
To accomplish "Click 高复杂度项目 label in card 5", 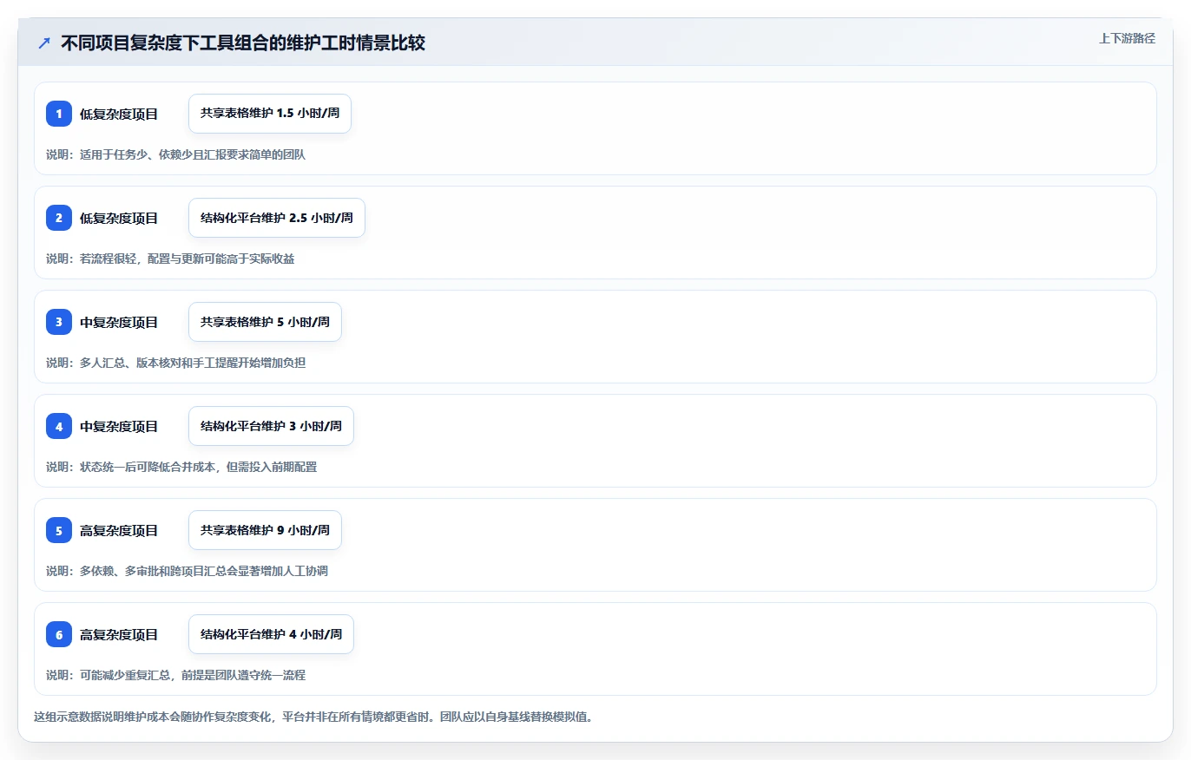I will [119, 530].
